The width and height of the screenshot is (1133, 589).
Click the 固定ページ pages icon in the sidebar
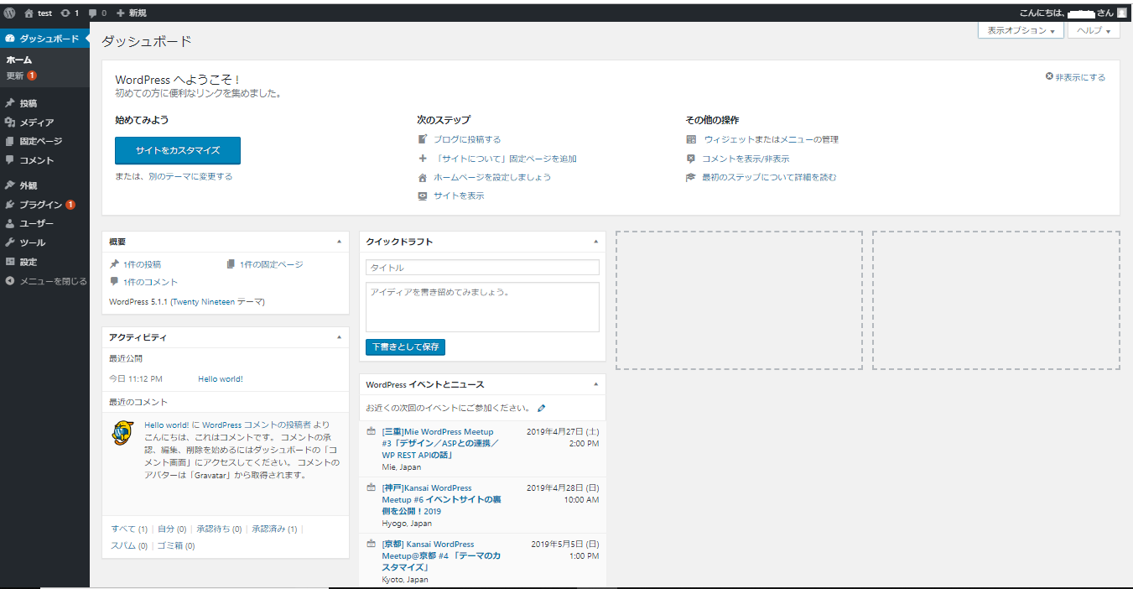[x=10, y=141]
